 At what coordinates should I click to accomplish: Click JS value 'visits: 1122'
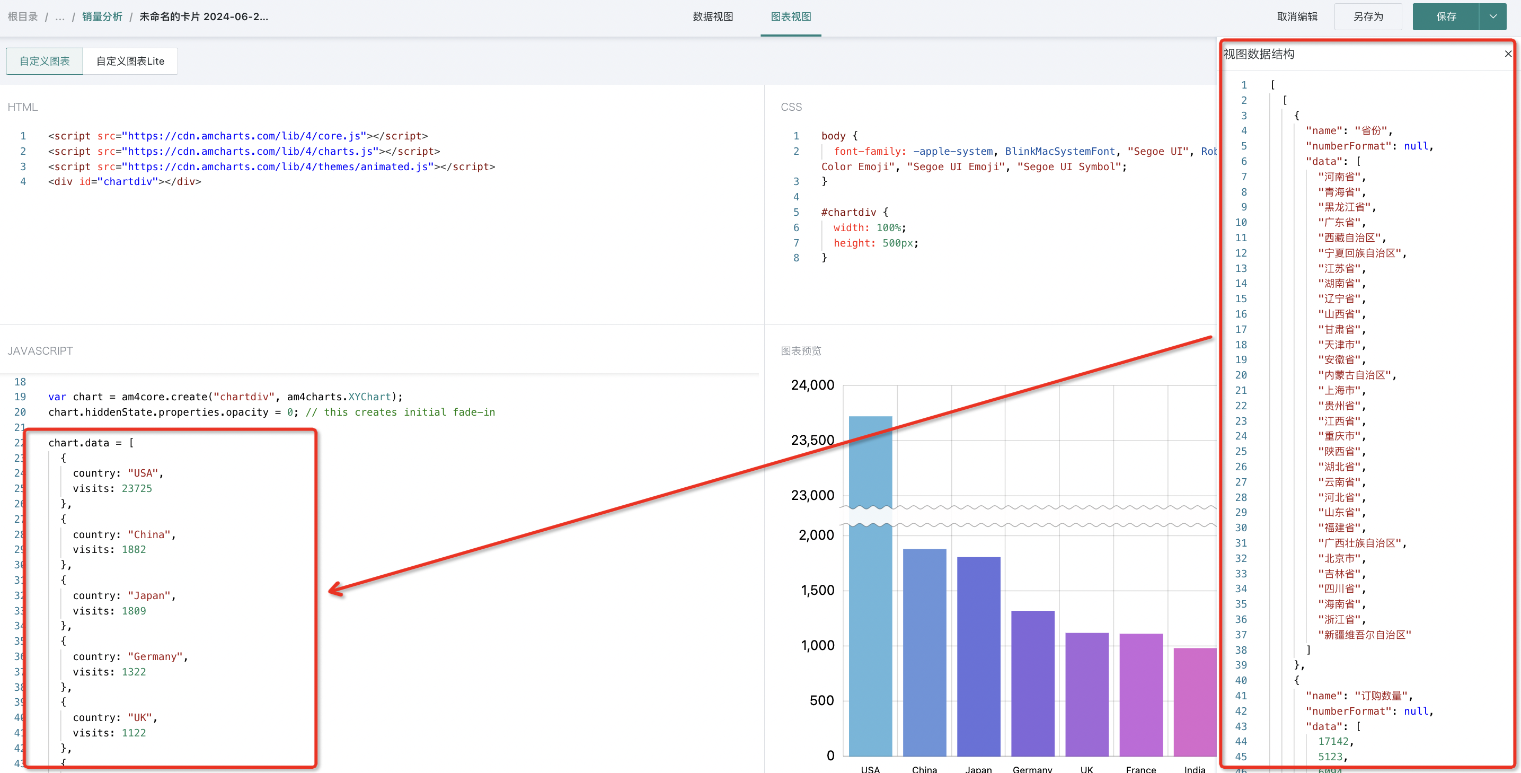coord(109,733)
